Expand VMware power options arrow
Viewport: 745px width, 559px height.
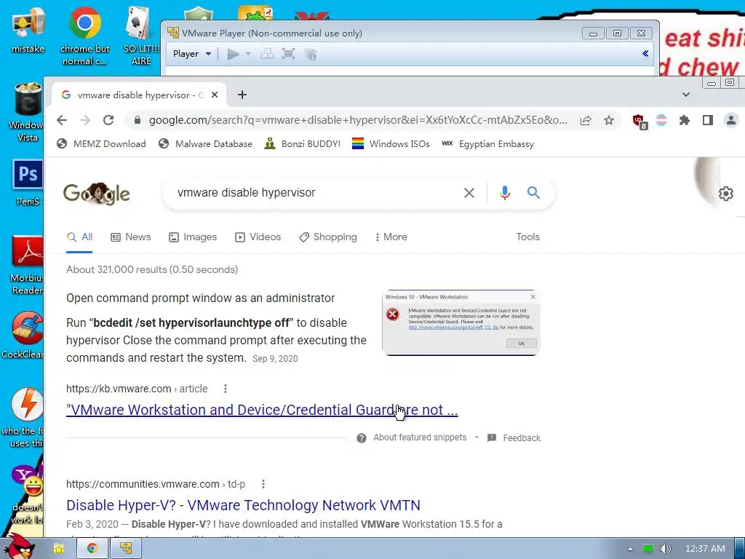click(x=248, y=54)
